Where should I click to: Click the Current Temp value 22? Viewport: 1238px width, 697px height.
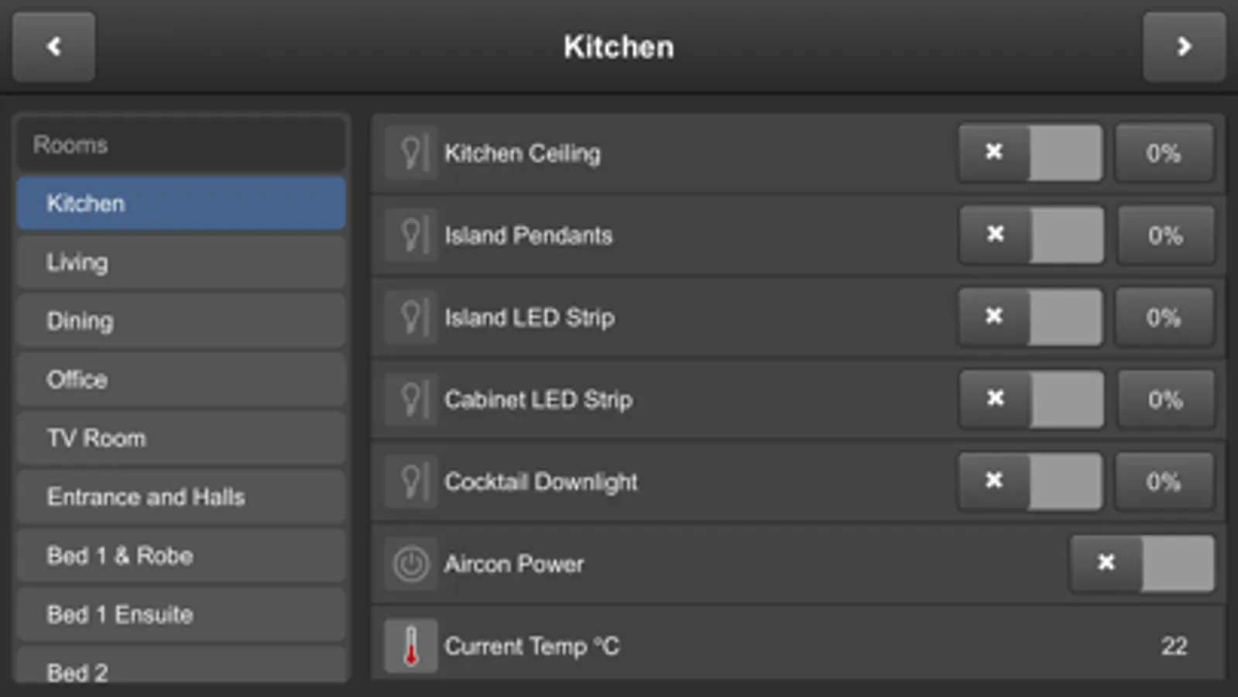(1173, 646)
